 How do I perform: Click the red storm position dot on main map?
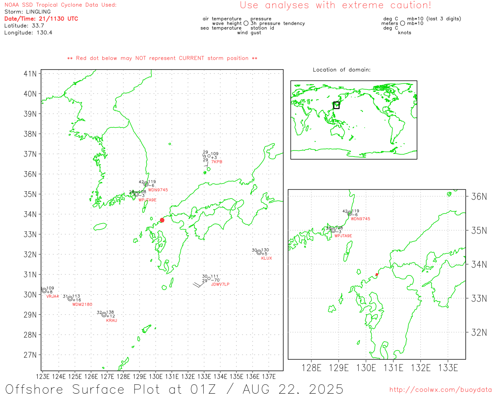[162, 220]
